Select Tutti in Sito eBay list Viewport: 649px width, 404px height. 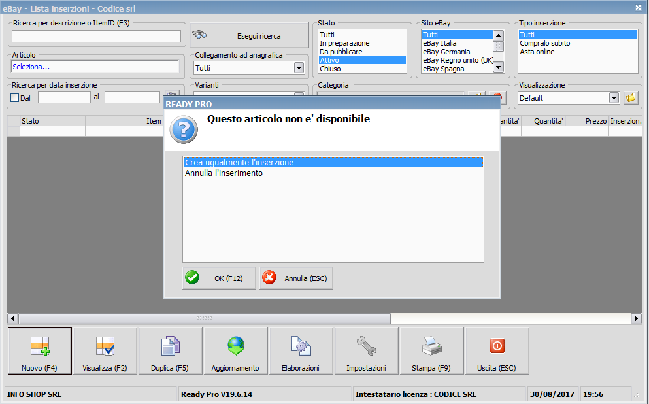[458, 35]
